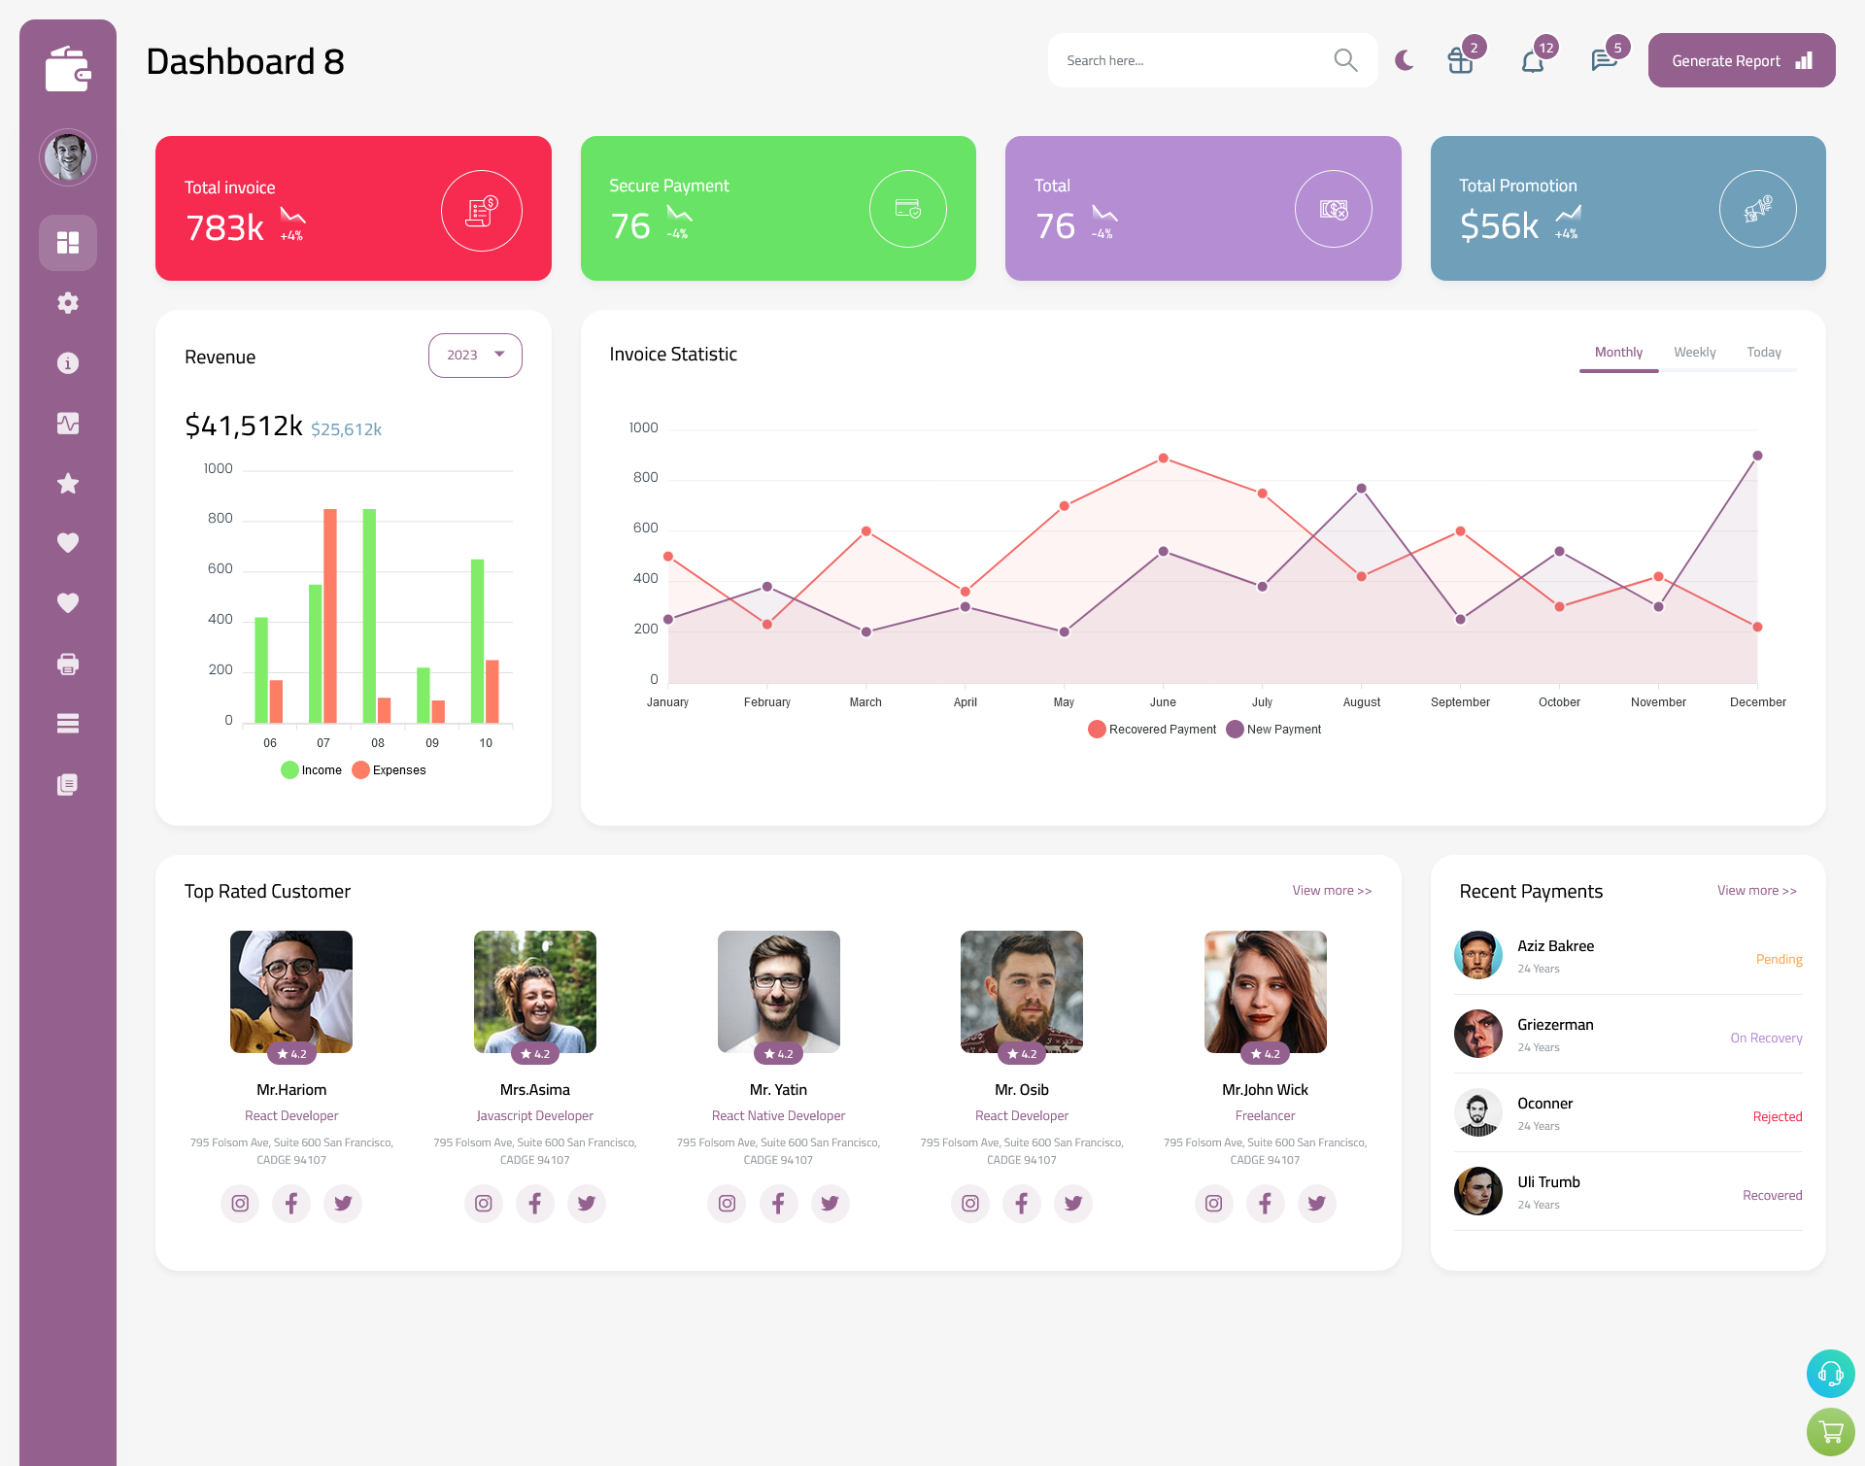Click the star/favorites icon in sidebar
Screen dimensions: 1865x1466
(68, 483)
